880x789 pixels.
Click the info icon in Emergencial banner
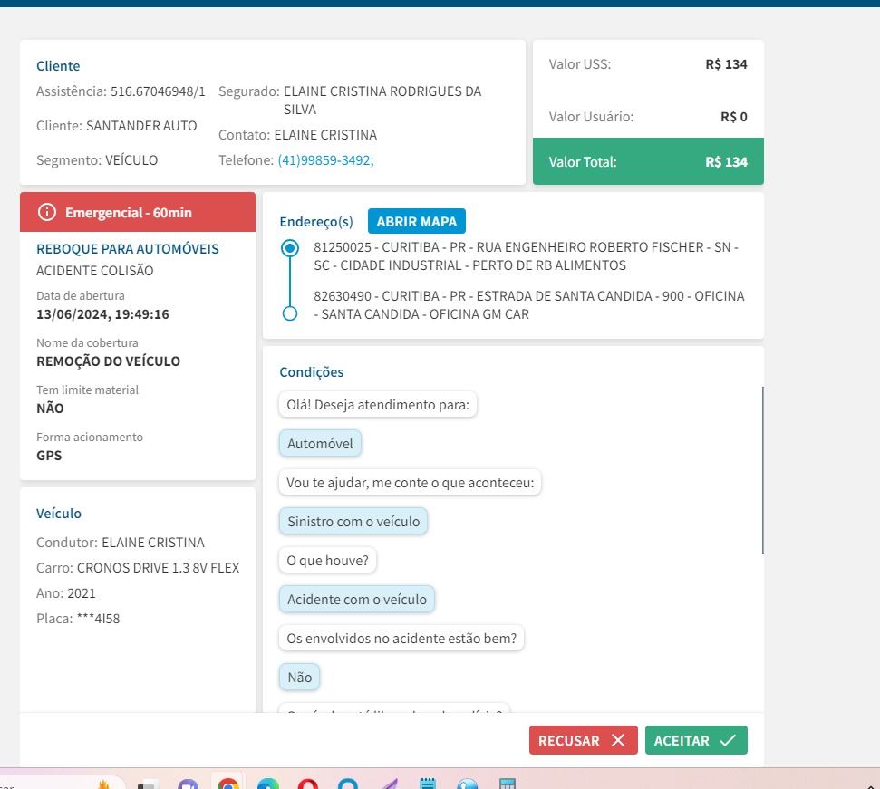click(46, 212)
